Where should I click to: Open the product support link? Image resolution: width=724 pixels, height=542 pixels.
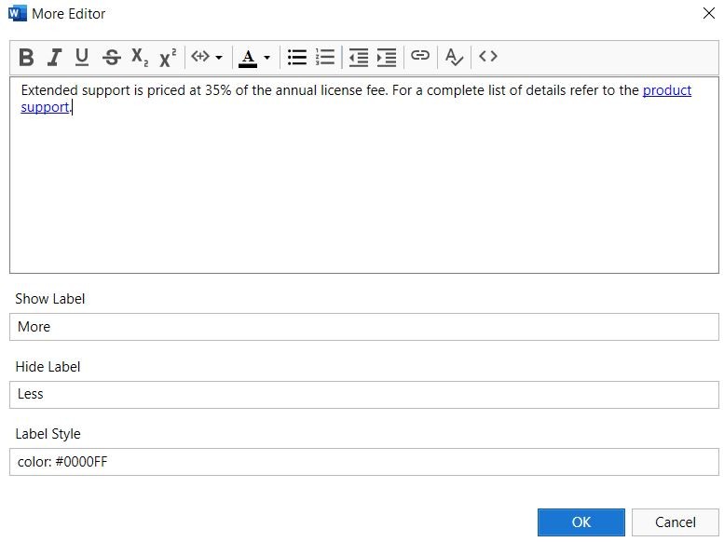click(666, 90)
